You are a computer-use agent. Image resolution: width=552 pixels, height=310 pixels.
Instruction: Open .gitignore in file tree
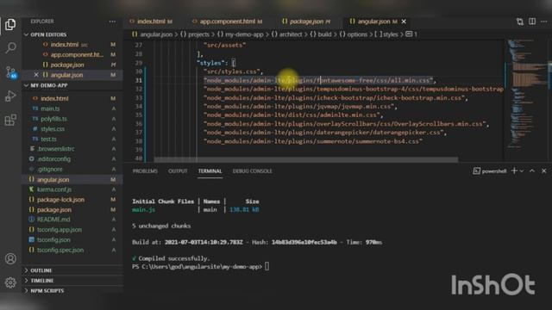[x=72, y=170]
